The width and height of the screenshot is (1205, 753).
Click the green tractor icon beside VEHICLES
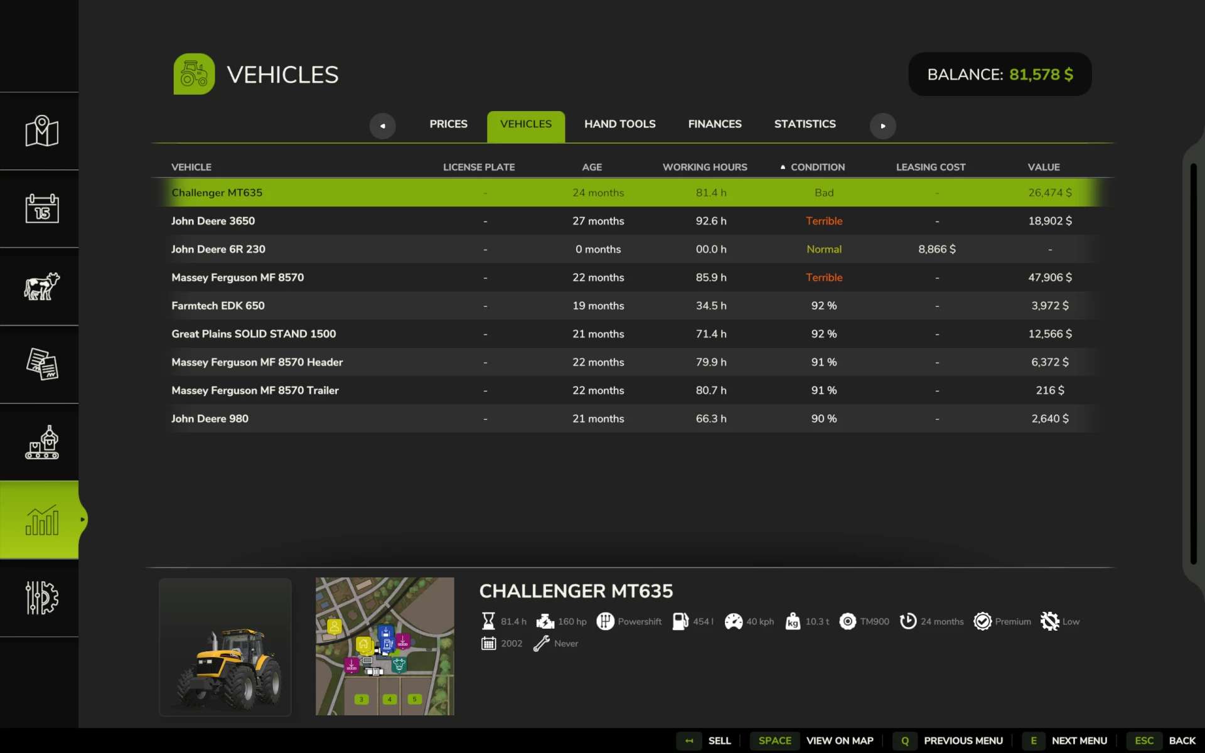coord(193,73)
